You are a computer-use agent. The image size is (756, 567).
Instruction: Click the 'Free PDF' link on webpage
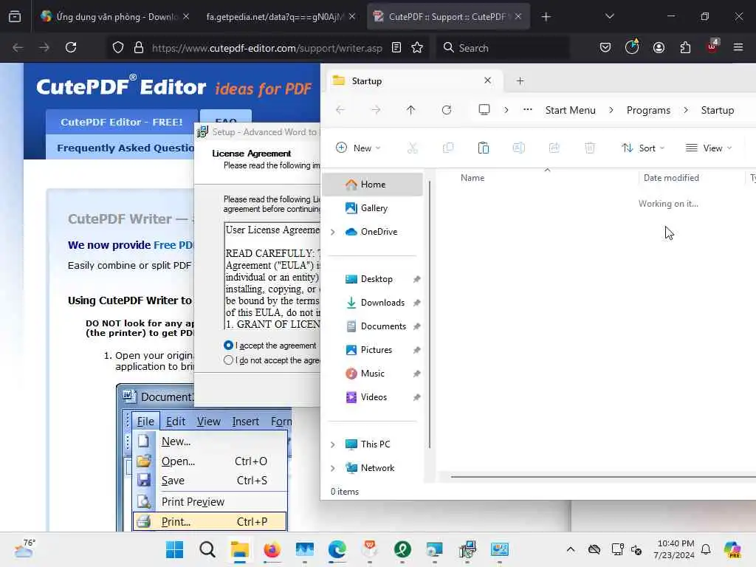173,245
